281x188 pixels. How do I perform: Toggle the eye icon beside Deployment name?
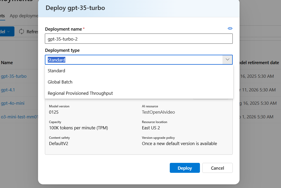click(230, 29)
